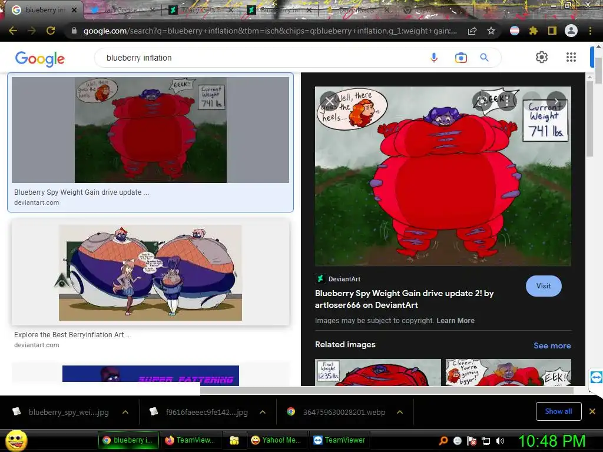Click the horizontal scrollbar at bottom
603x452 pixels.
tap(387, 391)
